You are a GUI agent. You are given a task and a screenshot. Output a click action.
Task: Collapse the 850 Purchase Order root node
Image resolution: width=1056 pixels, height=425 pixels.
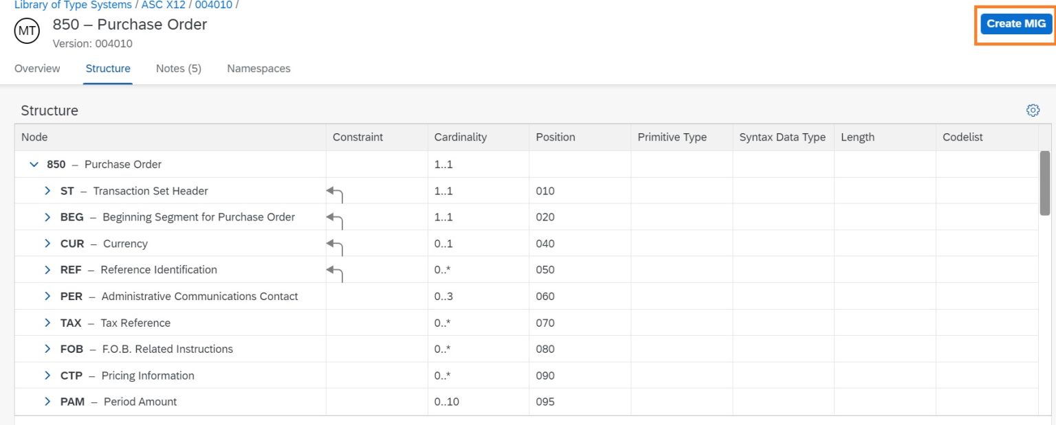pyautogui.click(x=33, y=164)
